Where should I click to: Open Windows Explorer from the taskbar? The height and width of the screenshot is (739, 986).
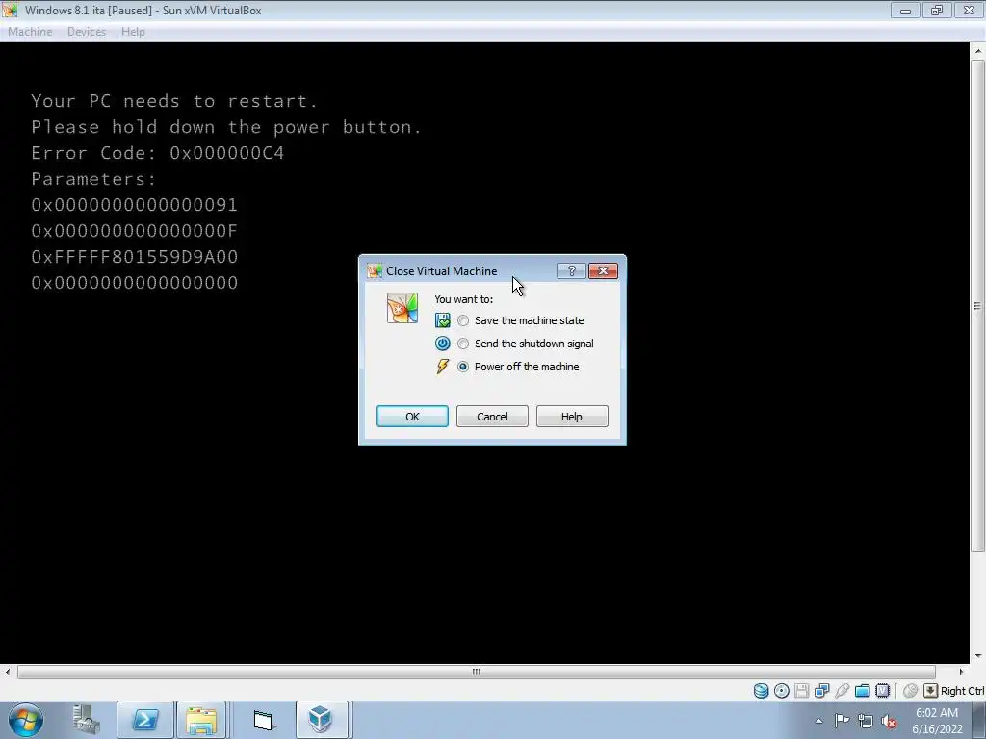(201, 720)
